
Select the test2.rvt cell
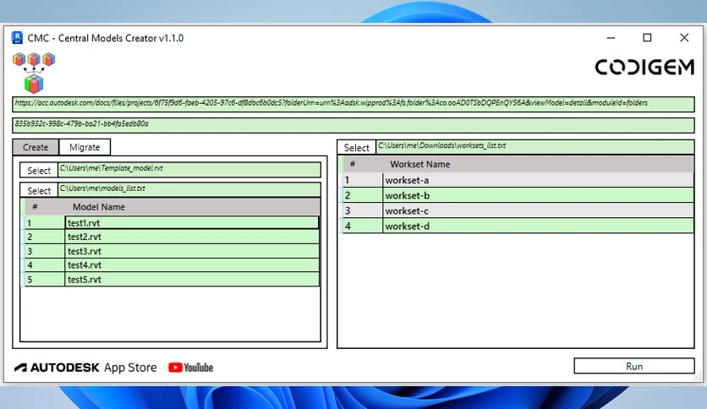pos(192,237)
